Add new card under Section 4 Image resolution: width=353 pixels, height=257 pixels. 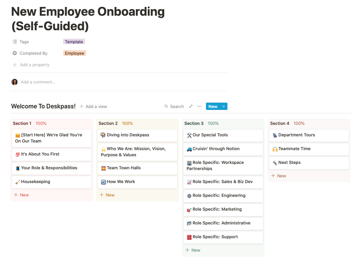(x=279, y=176)
